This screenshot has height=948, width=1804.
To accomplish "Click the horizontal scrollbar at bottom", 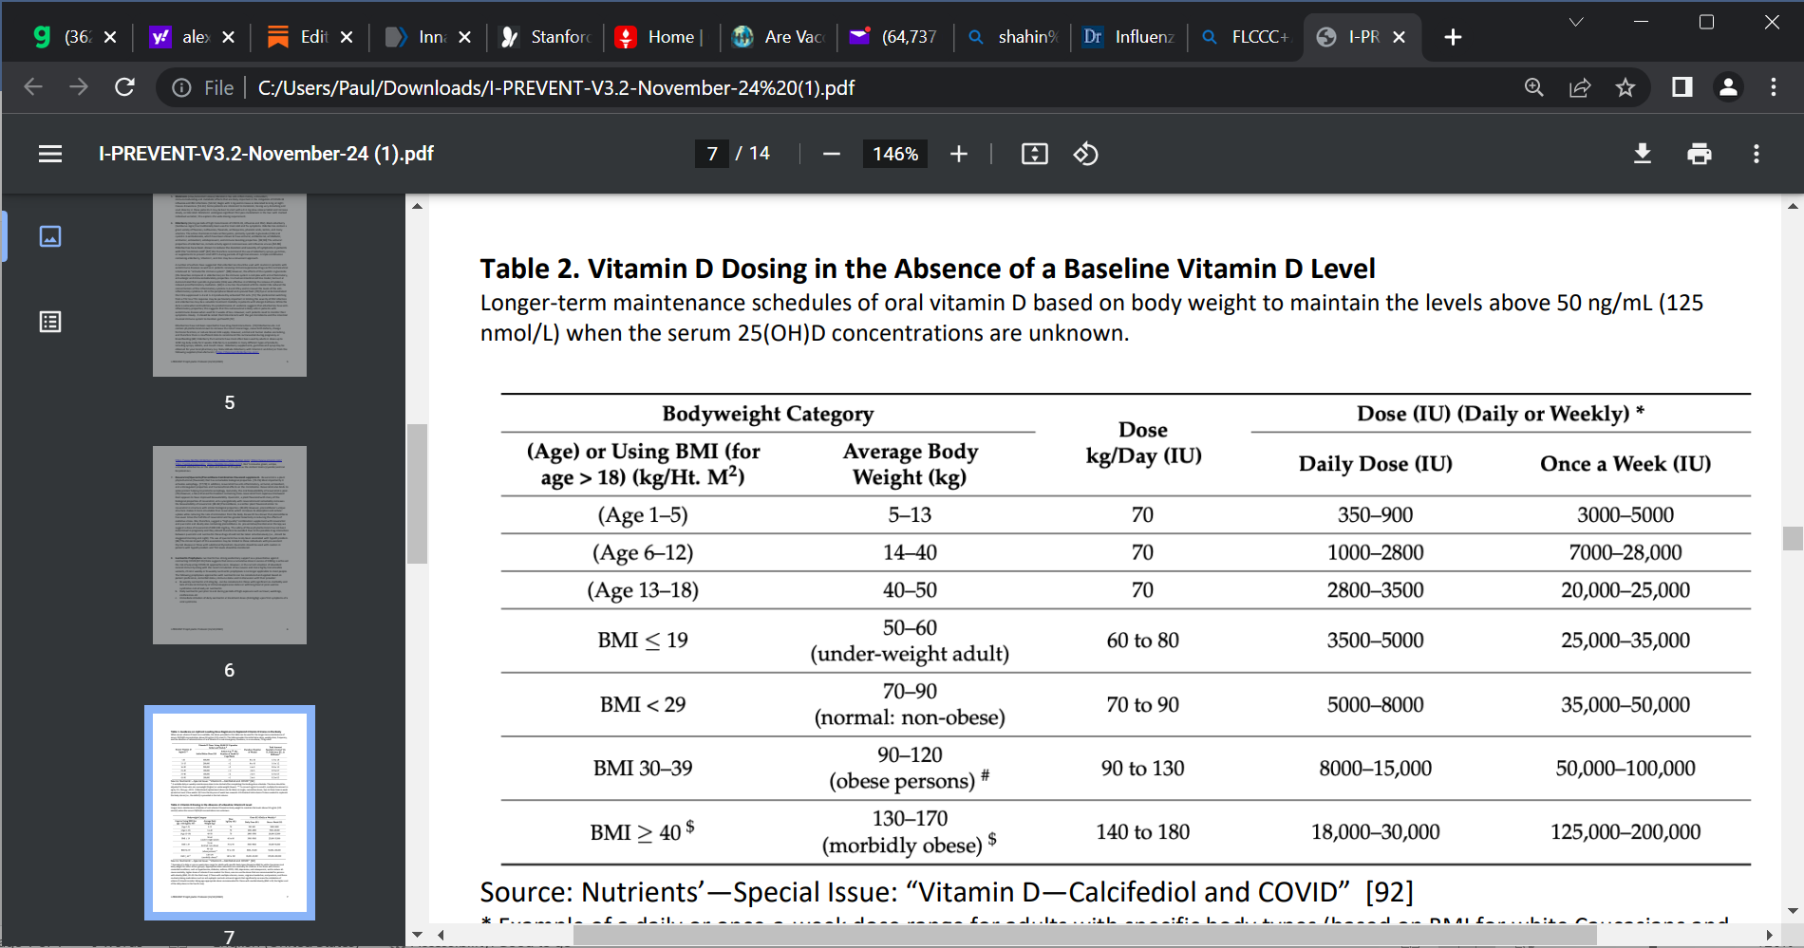I will point(1084,936).
